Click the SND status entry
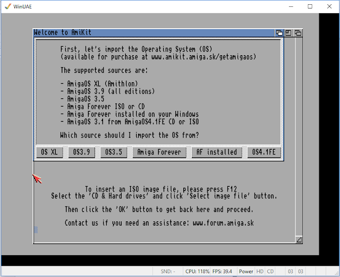The height and width of the screenshot is (277, 340). 168,271
